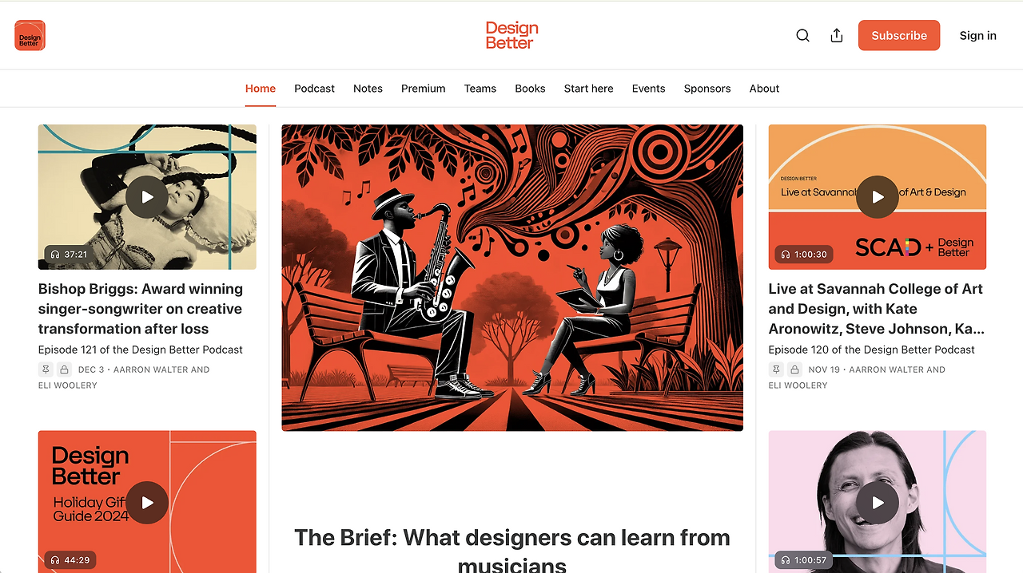Select the Sponsors tab

pyautogui.click(x=707, y=89)
